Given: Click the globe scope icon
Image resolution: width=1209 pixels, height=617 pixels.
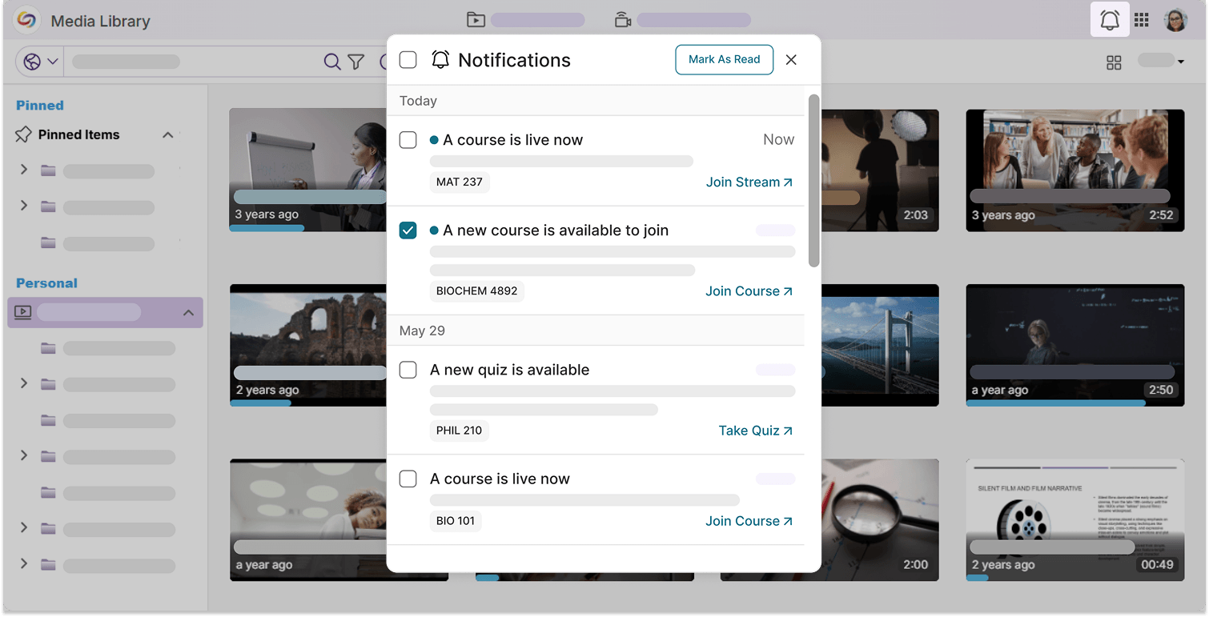Looking at the screenshot, I should pos(33,62).
